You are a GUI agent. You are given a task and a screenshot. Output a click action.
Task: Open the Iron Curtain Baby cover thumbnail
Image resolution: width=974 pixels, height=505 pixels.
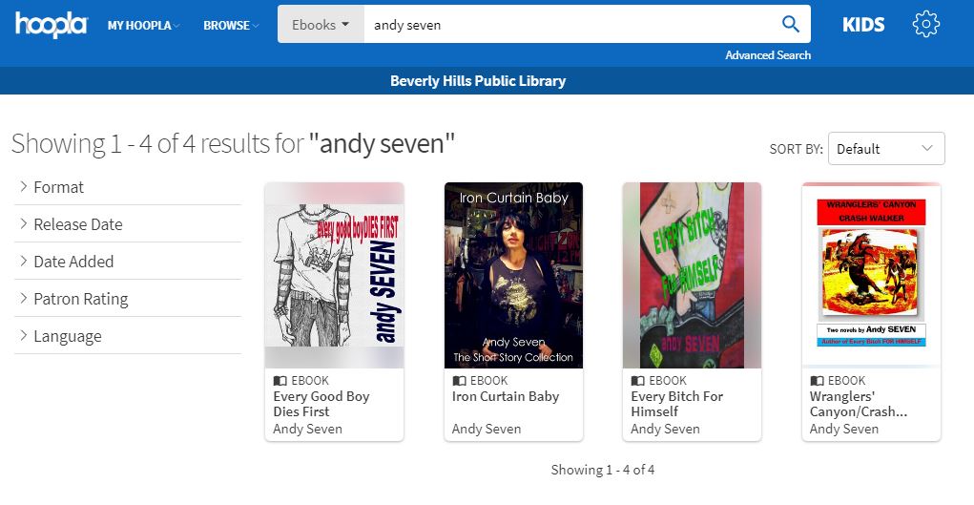(513, 275)
